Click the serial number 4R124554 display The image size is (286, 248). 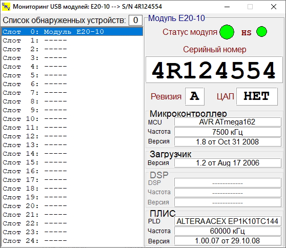(x=214, y=70)
